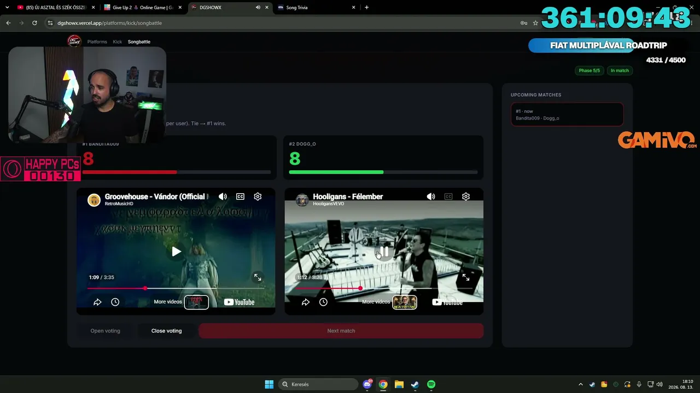Open YouTube logo on Groovehouse player

click(x=239, y=302)
